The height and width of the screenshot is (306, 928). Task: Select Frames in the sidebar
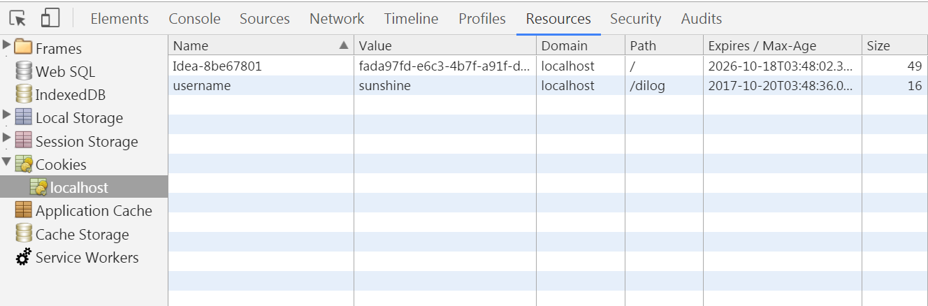click(59, 48)
